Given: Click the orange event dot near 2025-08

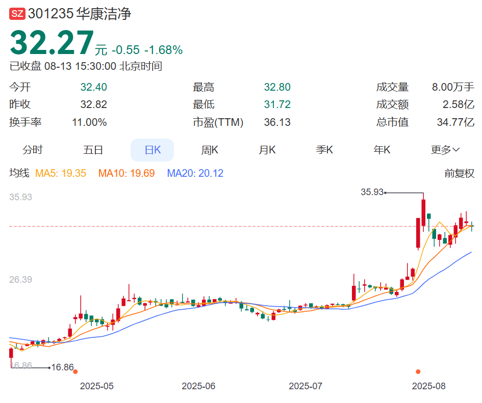Looking at the screenshot, I should (x=418, y=371).
